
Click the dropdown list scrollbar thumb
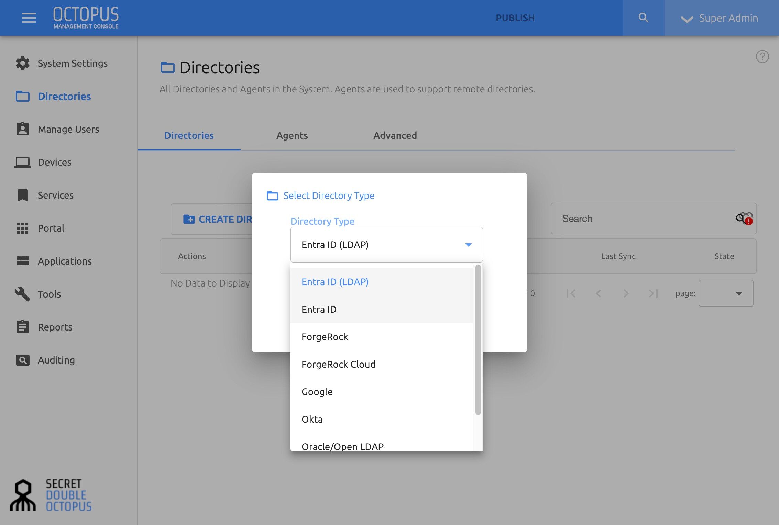click(x=478, y=339)
